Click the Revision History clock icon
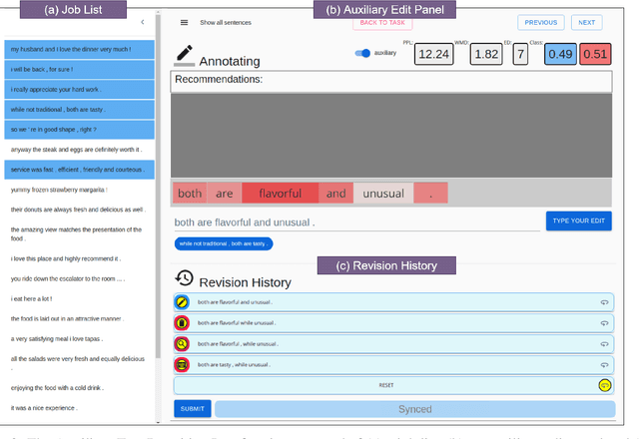The width and height of the screenshot is (639, 439). (184, 278)
